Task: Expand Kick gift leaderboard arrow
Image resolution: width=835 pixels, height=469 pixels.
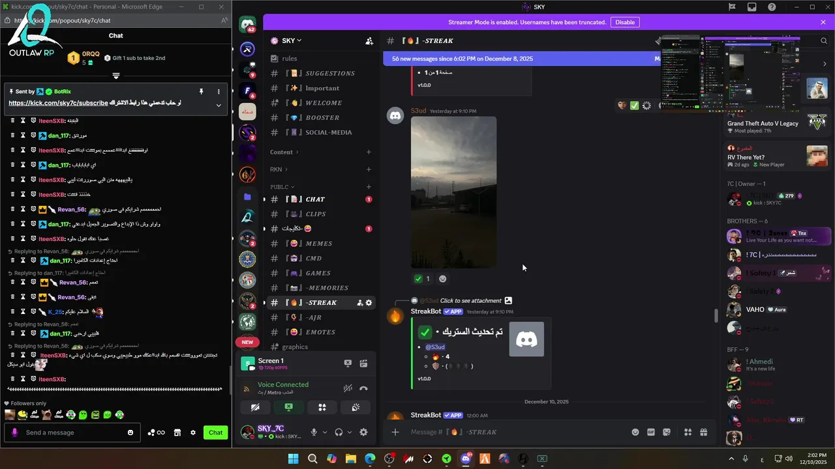Action: [115, 76]
